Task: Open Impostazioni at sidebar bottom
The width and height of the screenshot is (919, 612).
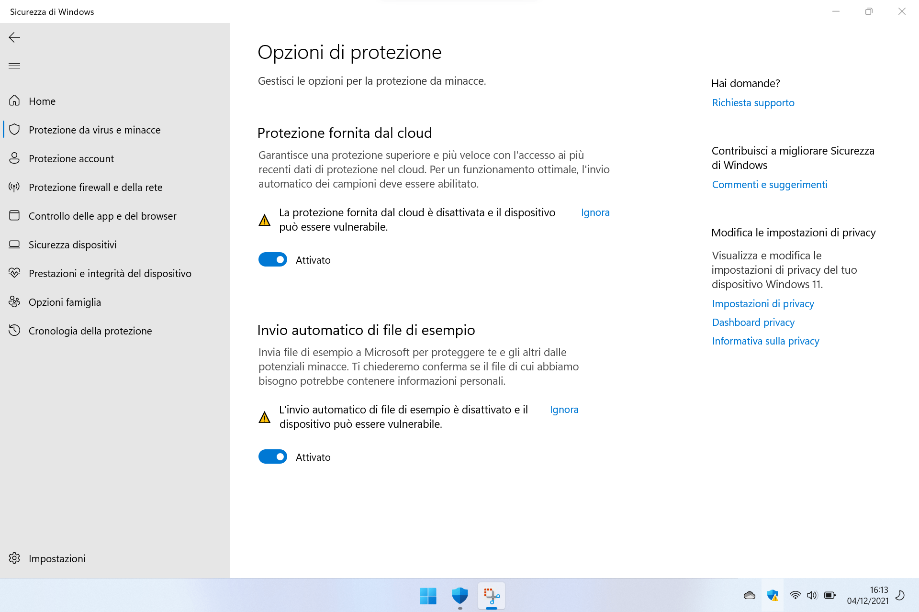Action: (x=56, y=558)
